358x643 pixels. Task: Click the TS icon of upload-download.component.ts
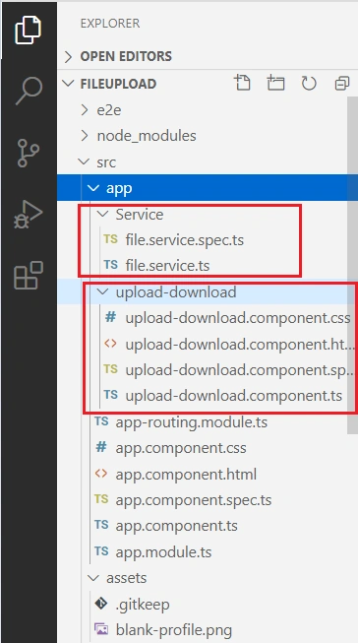[x=110, y=395]
